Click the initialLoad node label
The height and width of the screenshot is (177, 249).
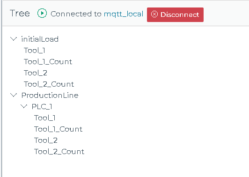point(40,39)
